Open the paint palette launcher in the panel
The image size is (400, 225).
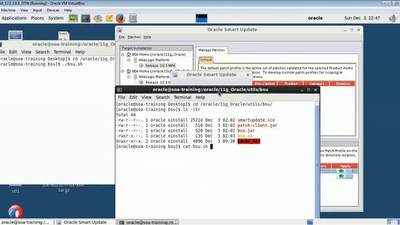[97, 18]
